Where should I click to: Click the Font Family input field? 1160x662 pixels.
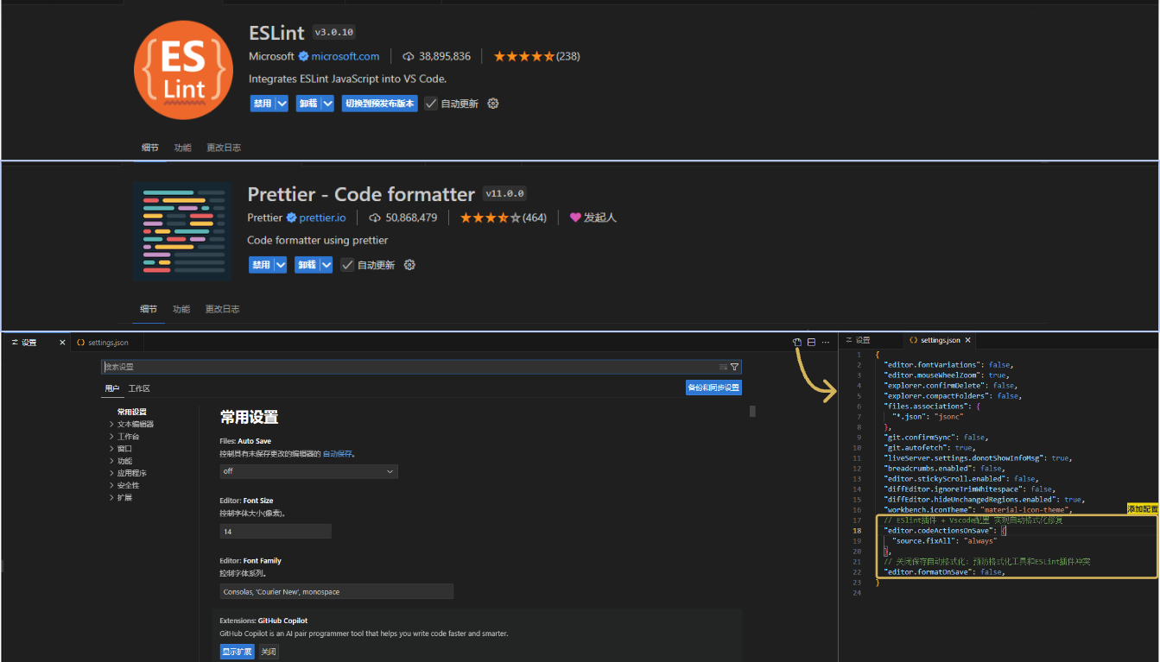click(337, 591)
